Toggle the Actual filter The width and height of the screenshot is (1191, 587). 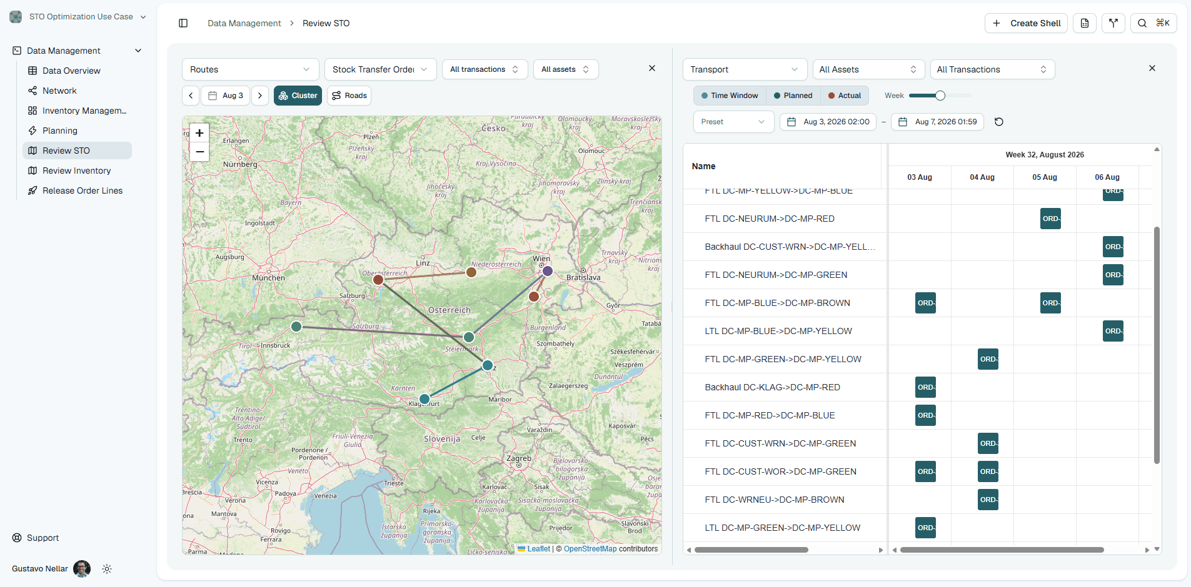[x=845, y=96]
